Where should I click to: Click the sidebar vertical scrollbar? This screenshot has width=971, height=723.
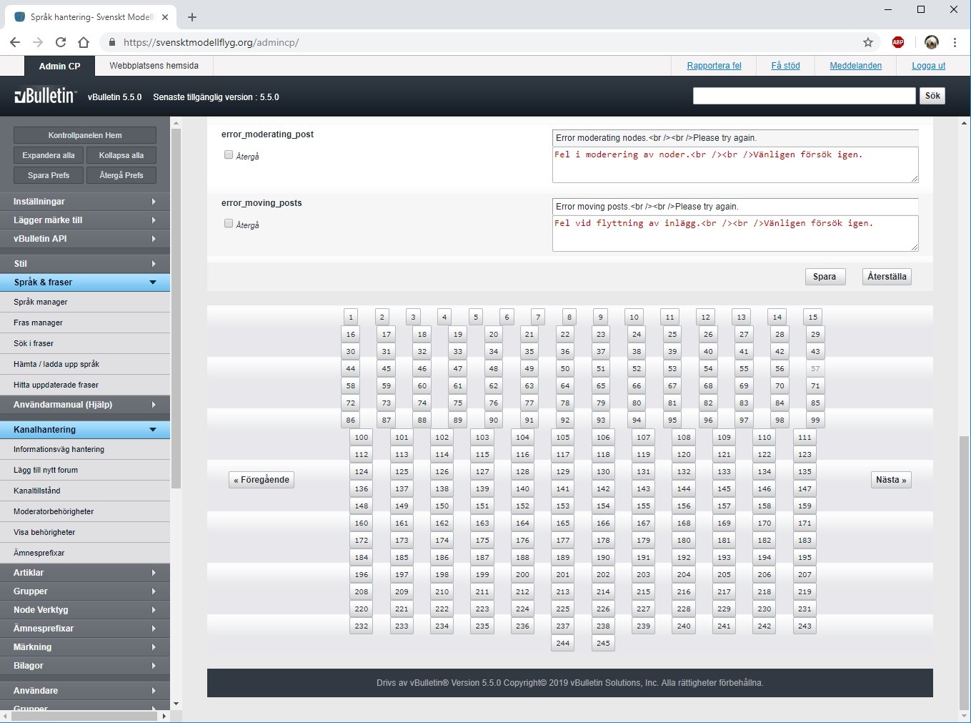click(176, 308)
